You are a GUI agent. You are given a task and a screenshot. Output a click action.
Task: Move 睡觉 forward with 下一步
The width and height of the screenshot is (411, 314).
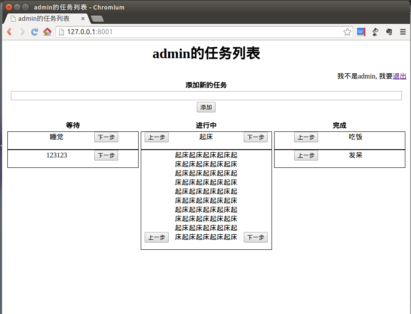click(106, 137)
